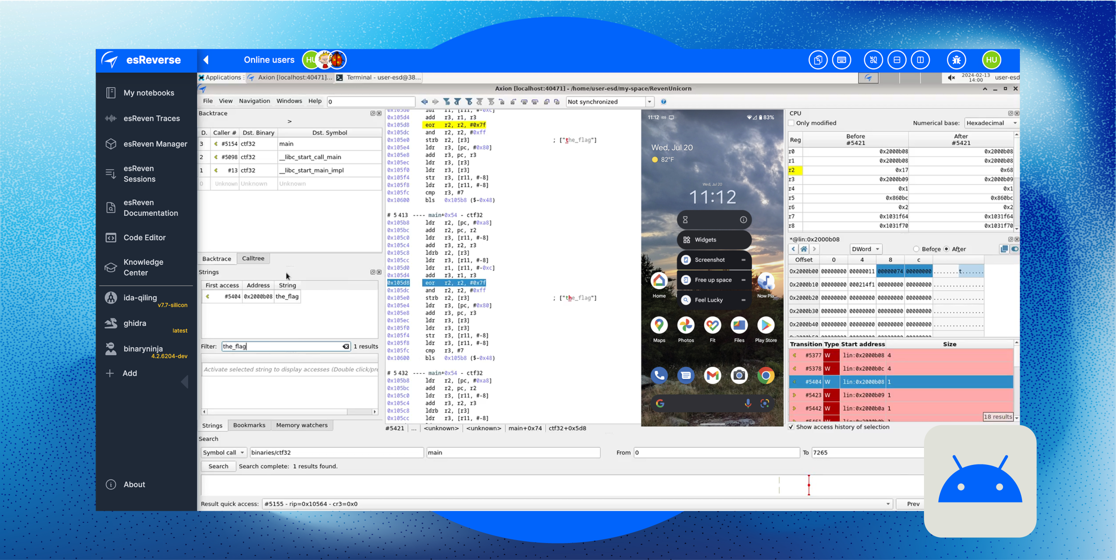Toggle the switch button in memory view toolbar
The height and width of the screenshot is (560, 1116).
pyautogui.click(x=1015, y=249)
